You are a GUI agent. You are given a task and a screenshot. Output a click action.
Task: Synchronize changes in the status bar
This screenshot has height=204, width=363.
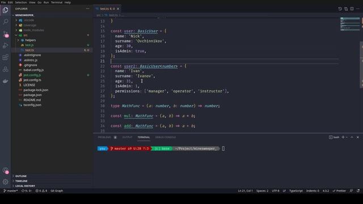27,191
